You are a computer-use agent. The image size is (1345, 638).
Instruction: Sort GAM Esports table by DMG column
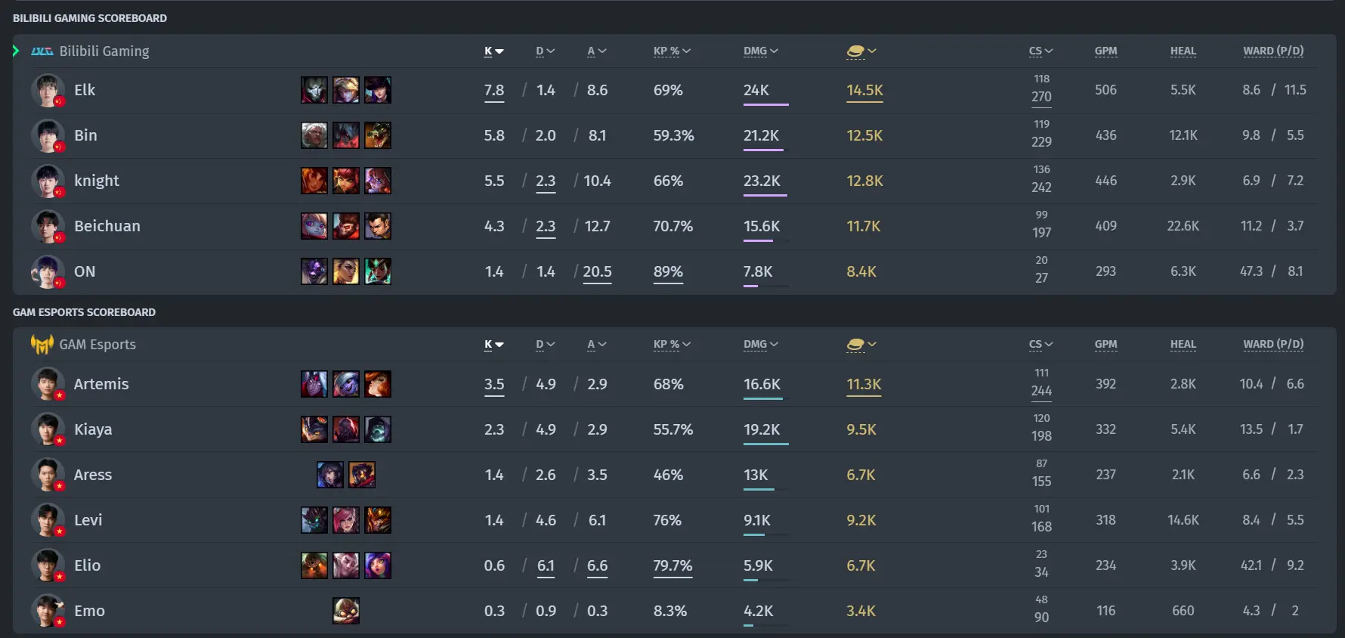point(761,345)
